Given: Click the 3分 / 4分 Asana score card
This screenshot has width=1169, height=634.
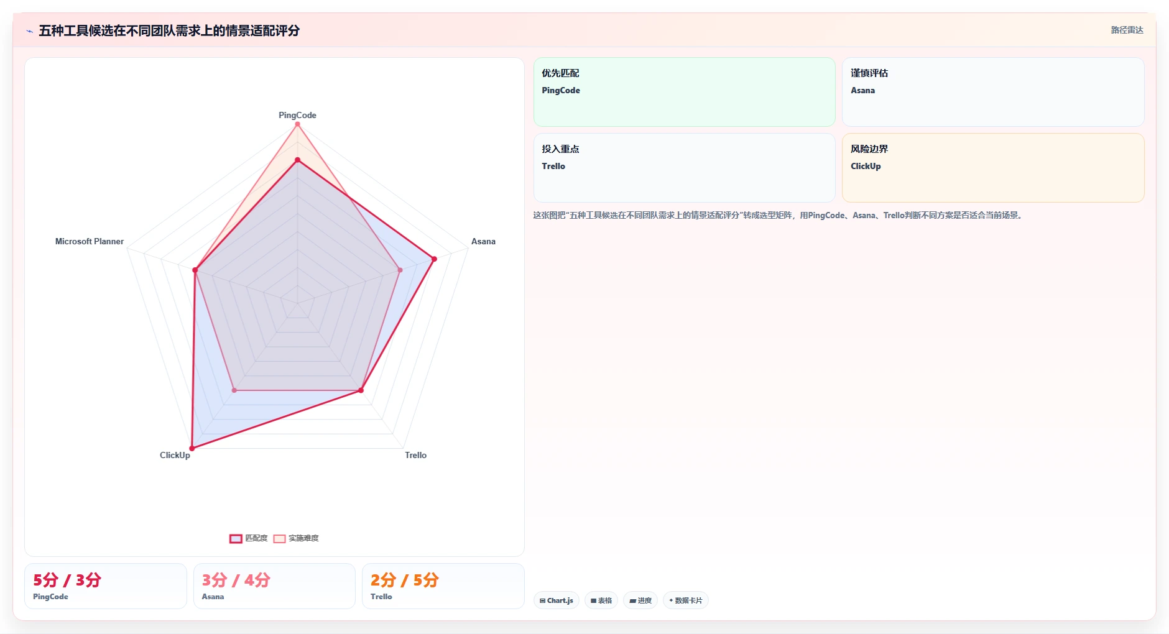Looking at the screenshot, I should [274, 586].
